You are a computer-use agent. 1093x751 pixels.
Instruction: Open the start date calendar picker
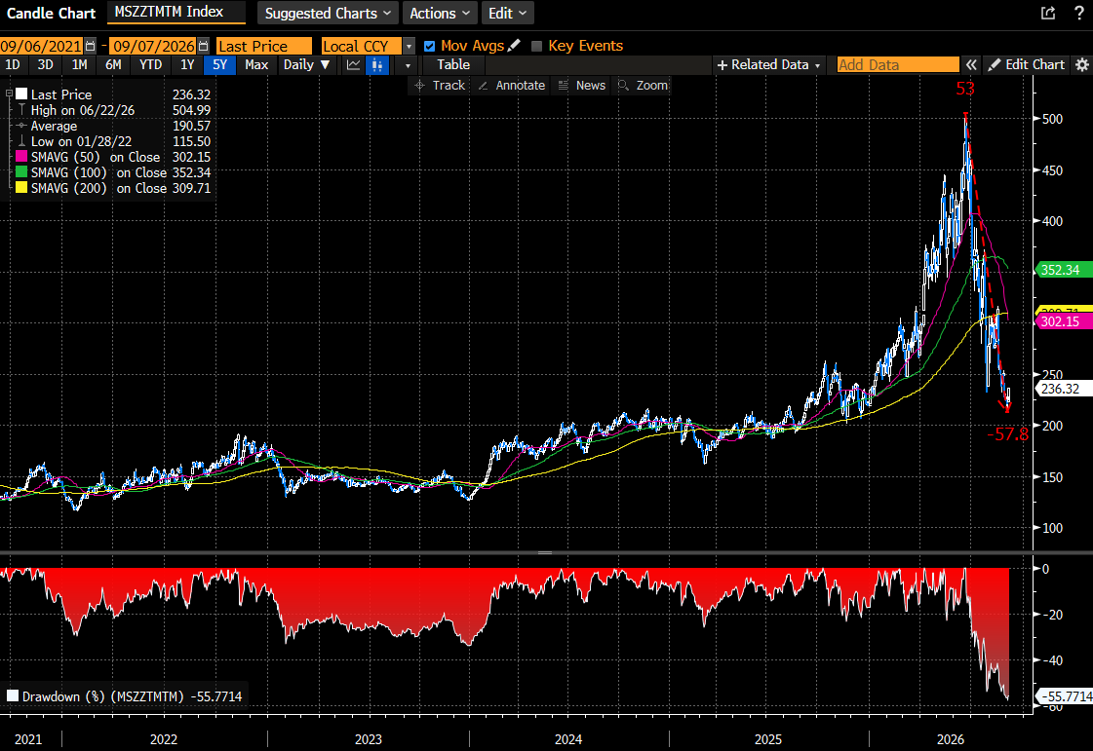point(91,46)
